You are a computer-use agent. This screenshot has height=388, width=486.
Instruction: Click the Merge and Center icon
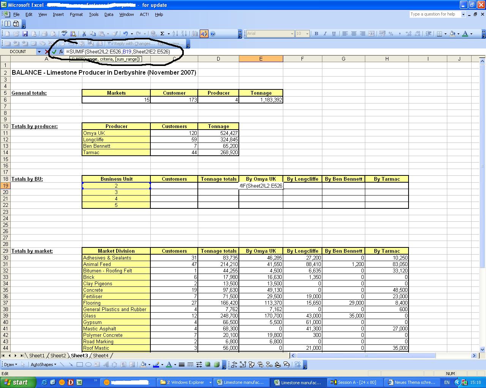pos(371,34)
